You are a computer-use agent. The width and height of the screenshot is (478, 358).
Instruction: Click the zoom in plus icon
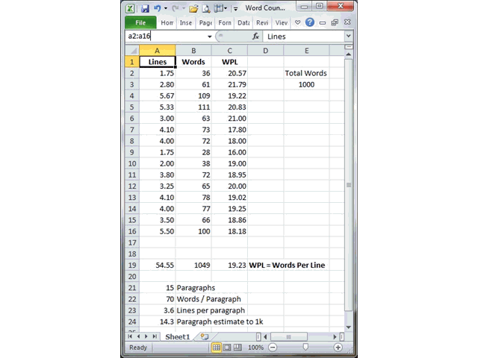click(338, 348)
